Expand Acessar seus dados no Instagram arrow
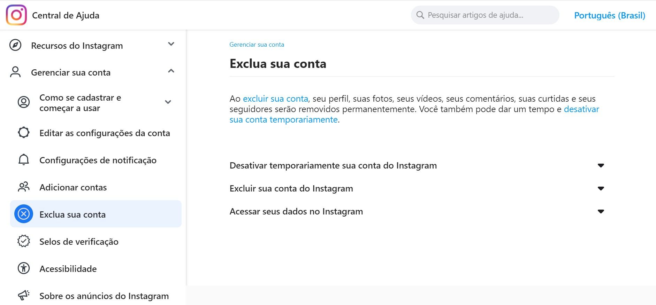The width and height of the screenshot is (656, 305). [601, 211]
